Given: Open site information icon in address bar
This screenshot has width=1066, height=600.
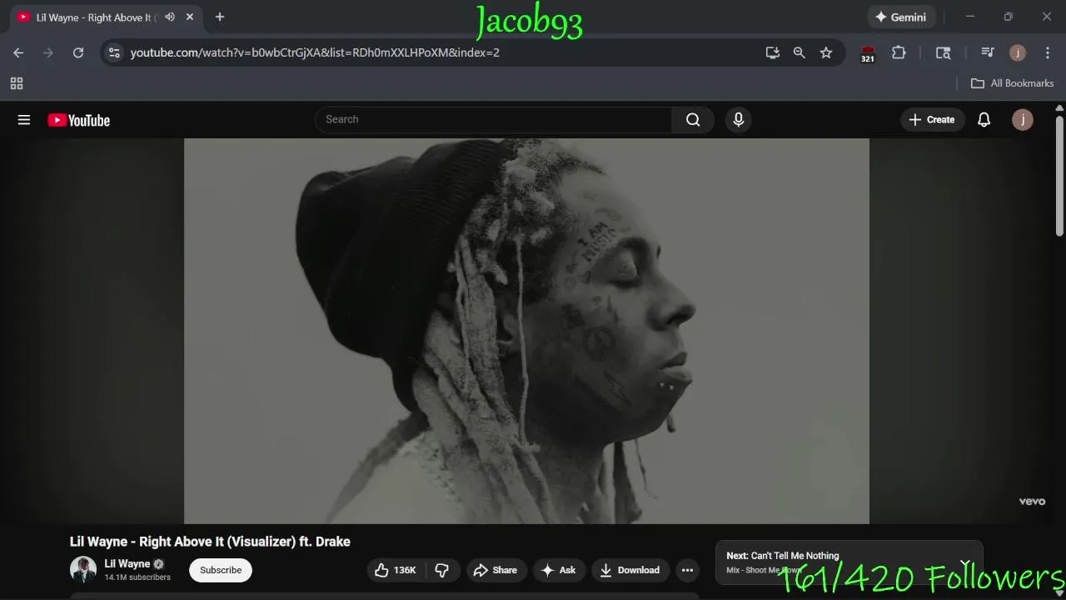Looking at the screenshot, I should click(x=114, y=52).
